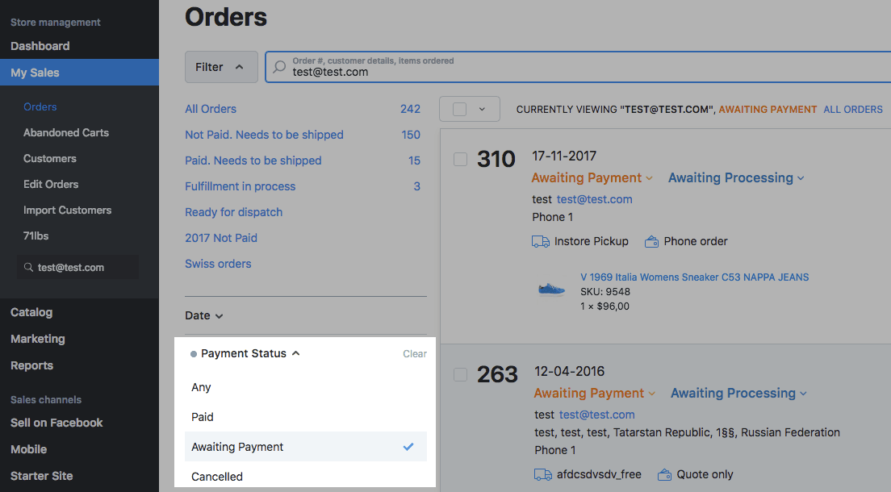
Task: Open the V 1969 Italia Womens Sneaker link
Action: 694,277
